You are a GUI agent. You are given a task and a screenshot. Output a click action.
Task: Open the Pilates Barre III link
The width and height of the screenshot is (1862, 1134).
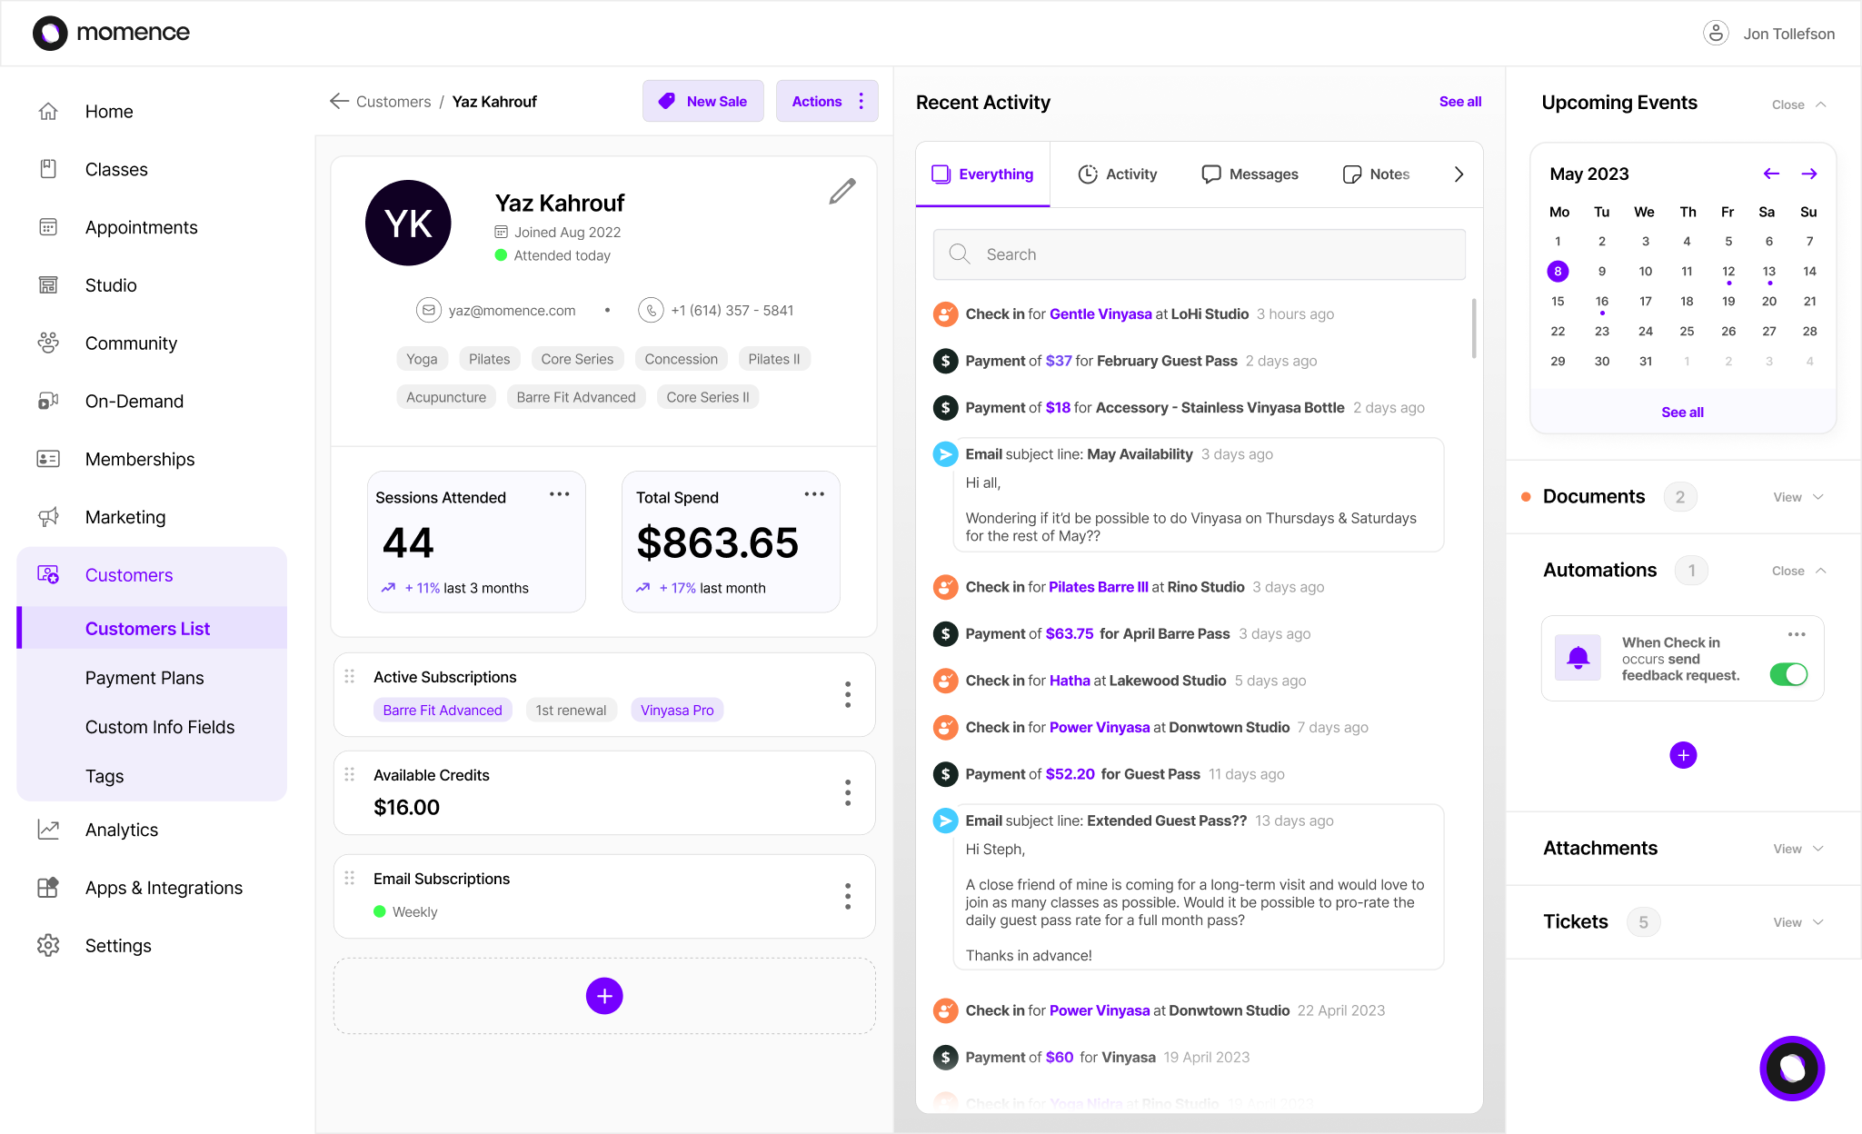tap(1099, 588)
